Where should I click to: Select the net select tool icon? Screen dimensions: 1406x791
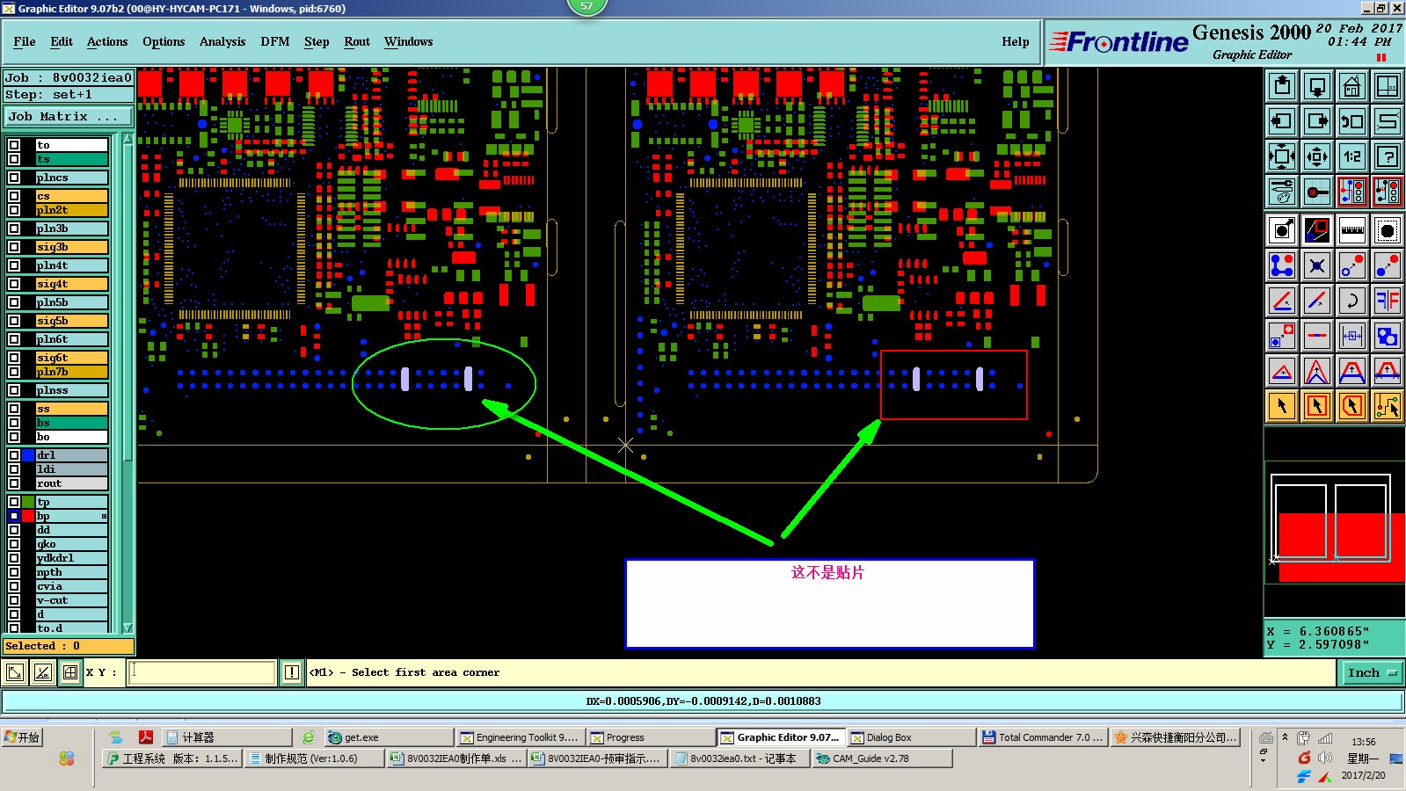[x=1388, y=406]
